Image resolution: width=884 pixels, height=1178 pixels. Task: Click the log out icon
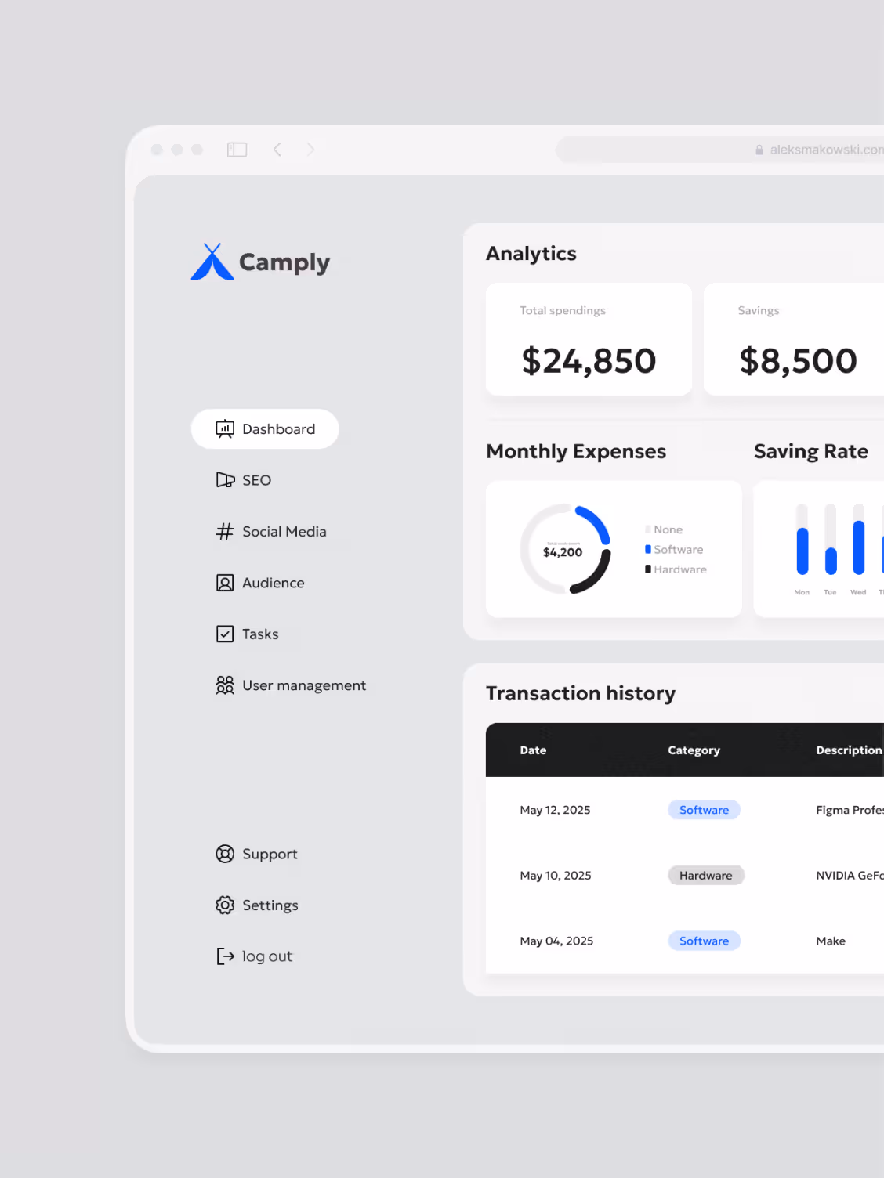click(224, 956)
